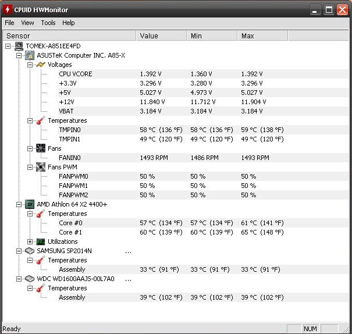The width and height of the screenshot is (352, 334).
Task: Select the +12V voltage row
Action: [x=203, y=102]
